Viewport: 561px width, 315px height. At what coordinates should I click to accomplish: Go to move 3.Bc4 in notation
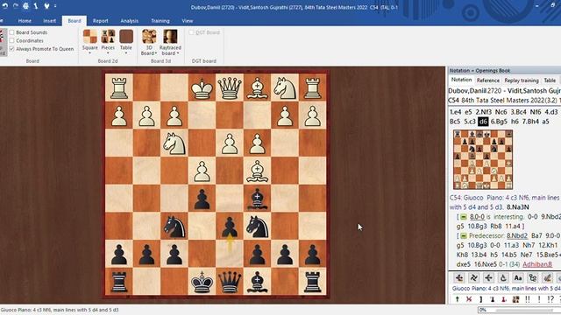point(518,112)
